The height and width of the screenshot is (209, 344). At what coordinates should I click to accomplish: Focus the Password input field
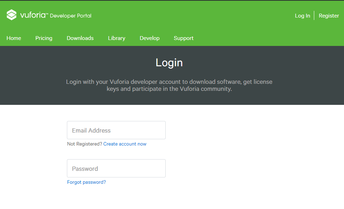[x=116, y=168]
